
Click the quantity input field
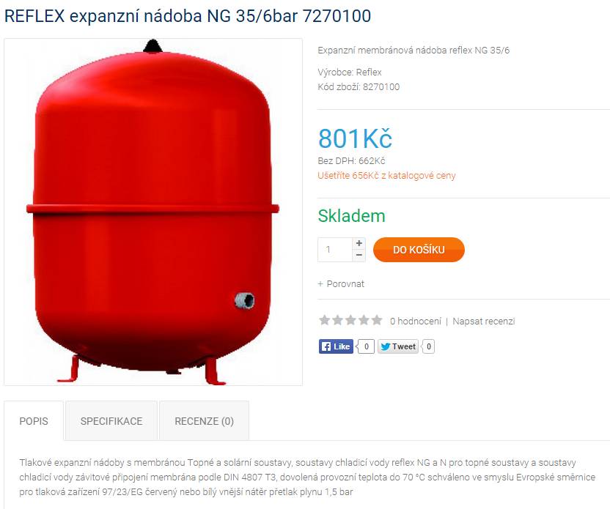[335, 250]
